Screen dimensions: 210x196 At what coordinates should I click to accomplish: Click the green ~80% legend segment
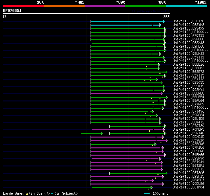pyautogui.click(x=146, y=6)
